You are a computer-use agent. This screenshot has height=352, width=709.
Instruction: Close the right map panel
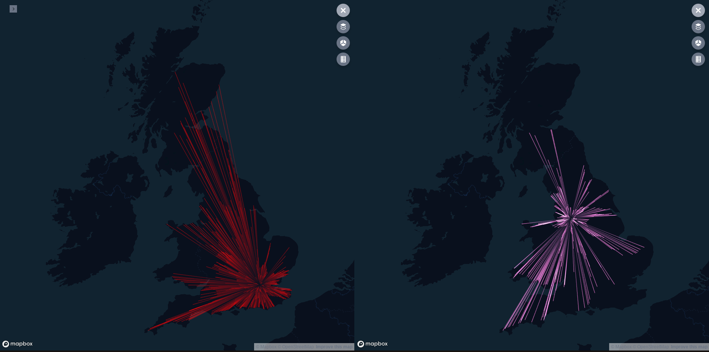(698, 10)
